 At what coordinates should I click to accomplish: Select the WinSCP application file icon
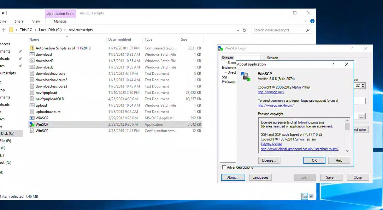click(x=32, y=124)
